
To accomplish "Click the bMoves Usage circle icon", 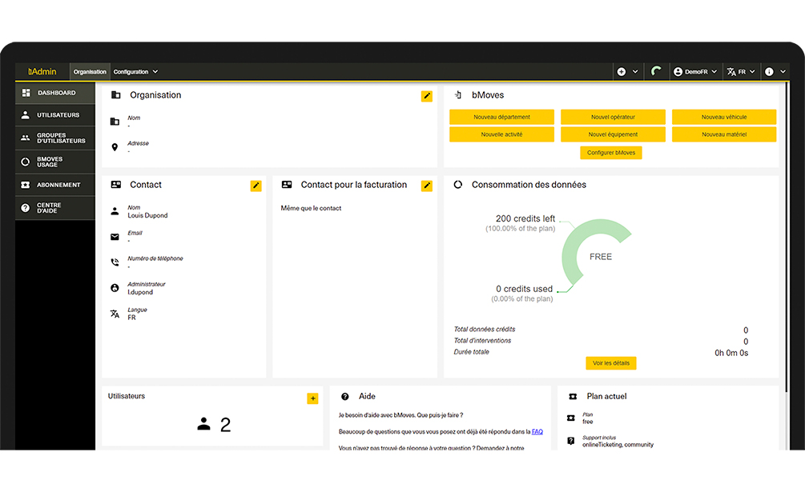I will (25, 162).
